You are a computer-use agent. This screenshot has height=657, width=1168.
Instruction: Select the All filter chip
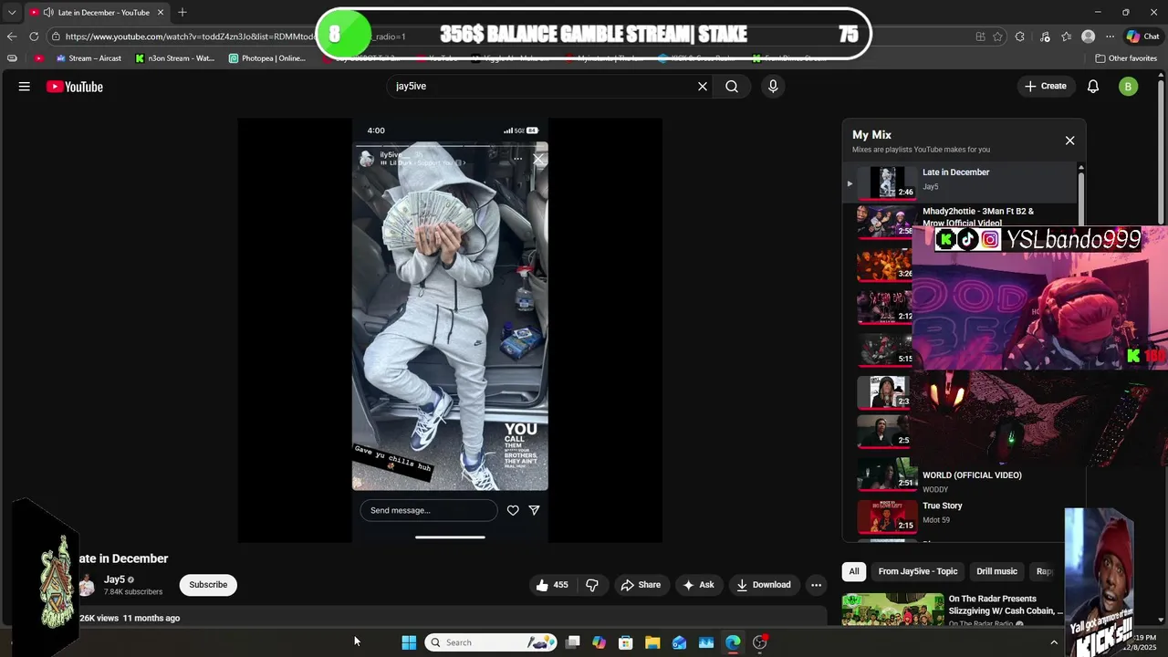854,571
